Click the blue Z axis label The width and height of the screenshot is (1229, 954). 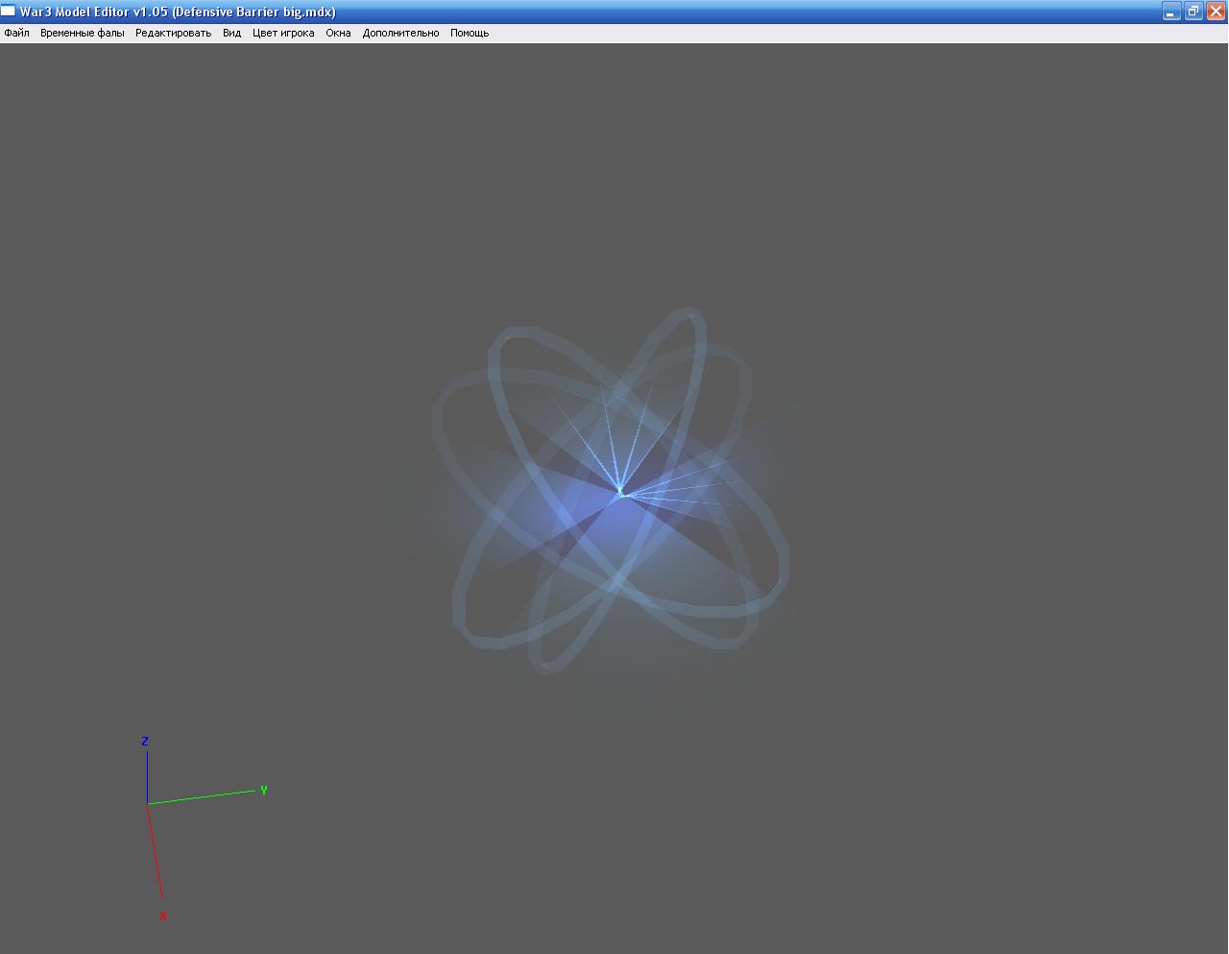point(145,741)
